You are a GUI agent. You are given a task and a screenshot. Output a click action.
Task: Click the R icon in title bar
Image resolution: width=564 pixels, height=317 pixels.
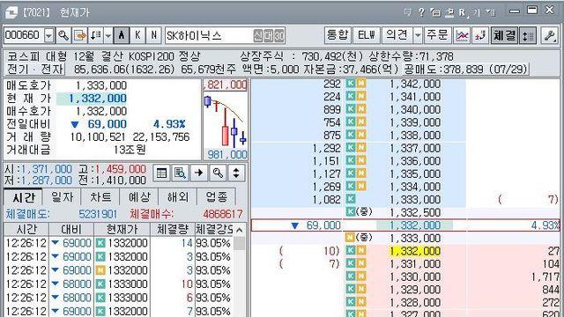click(x=464, y=13)
